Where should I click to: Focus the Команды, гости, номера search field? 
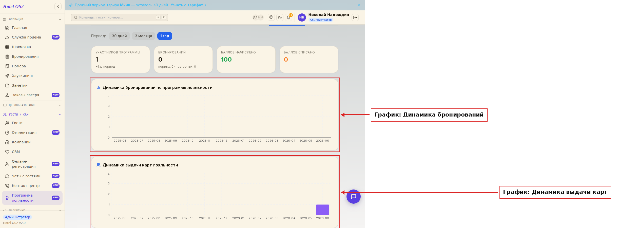[x=120, y=17]
